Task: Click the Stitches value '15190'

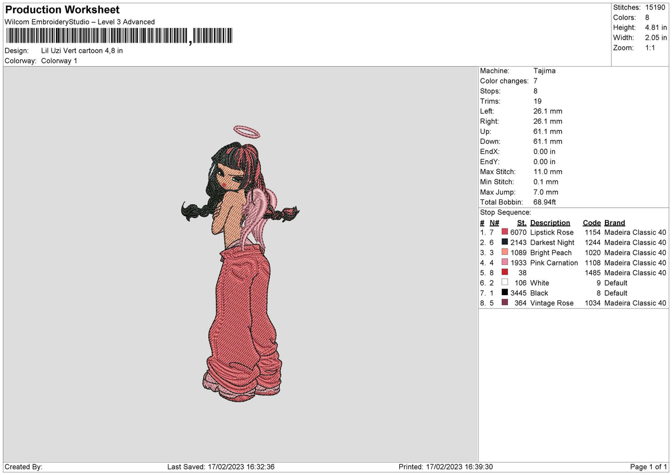Action: click(x=656, y=7)
